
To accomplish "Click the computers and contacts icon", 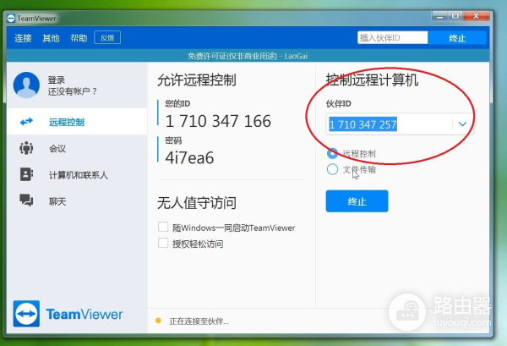I will point(26,174).
